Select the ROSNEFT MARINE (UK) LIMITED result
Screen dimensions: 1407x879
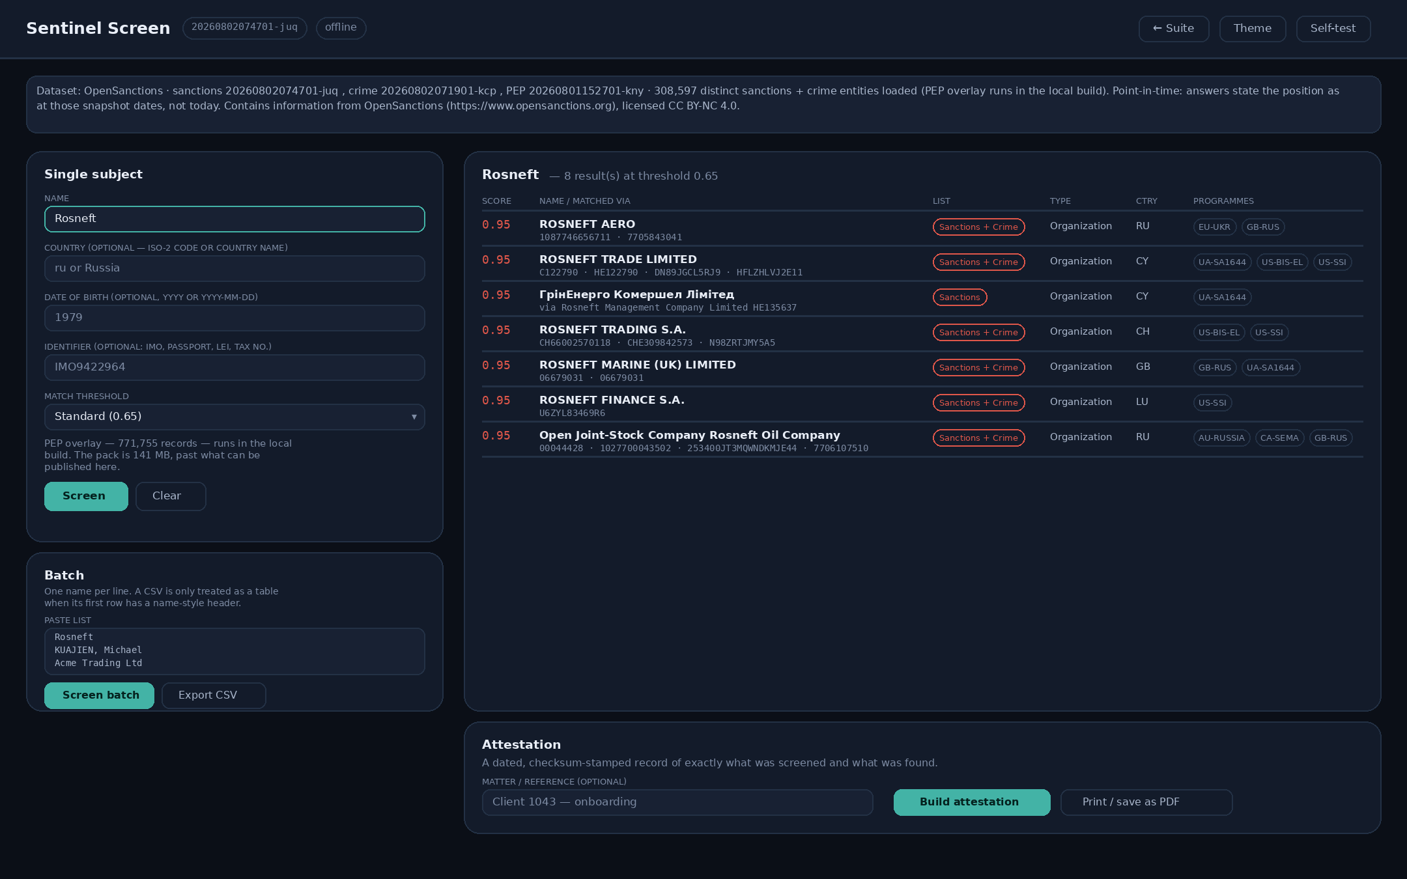[x=638, y=365]
